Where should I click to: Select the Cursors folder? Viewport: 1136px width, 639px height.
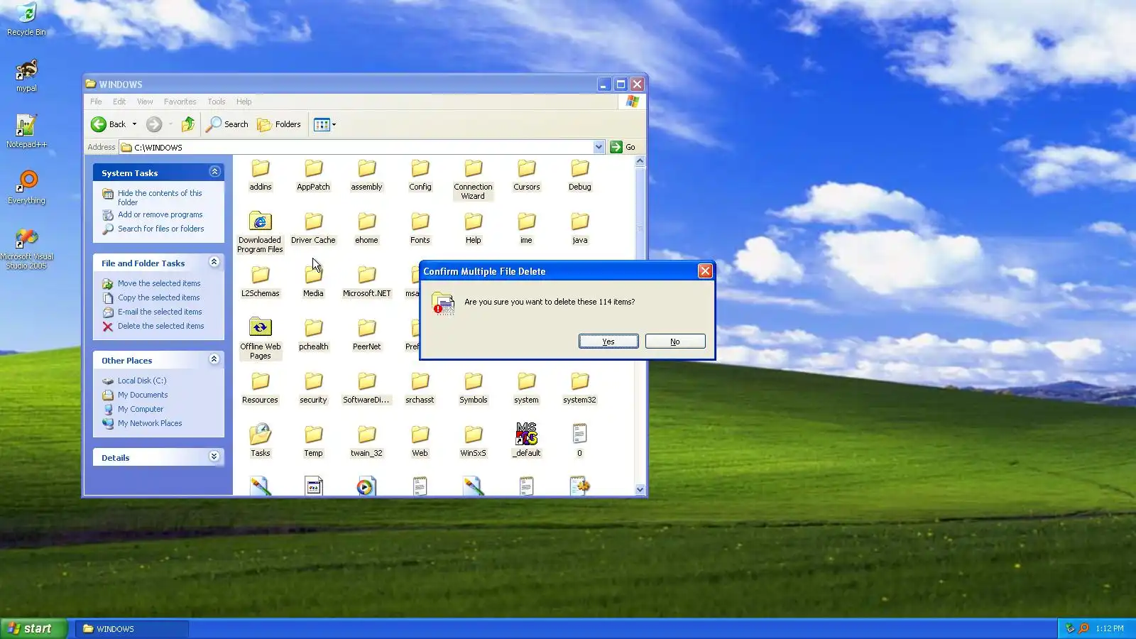click(x=527, y=175)
